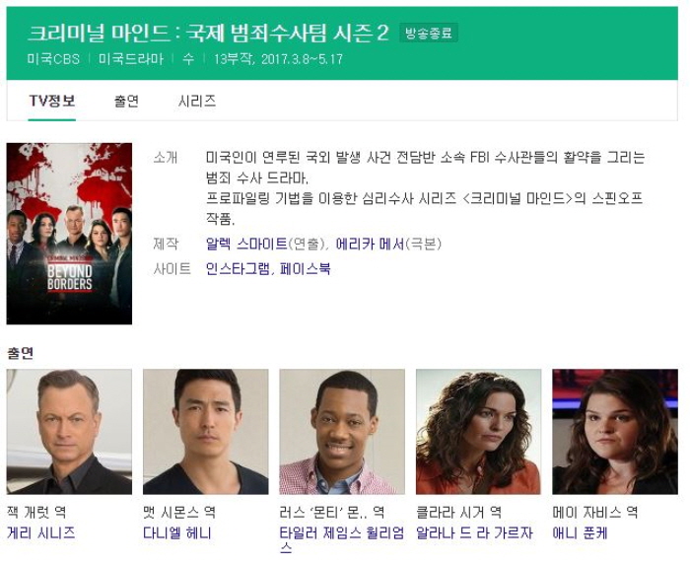Open writer 에리카 메서 link
Screen dimensions: 690x565
coord(370,244)
